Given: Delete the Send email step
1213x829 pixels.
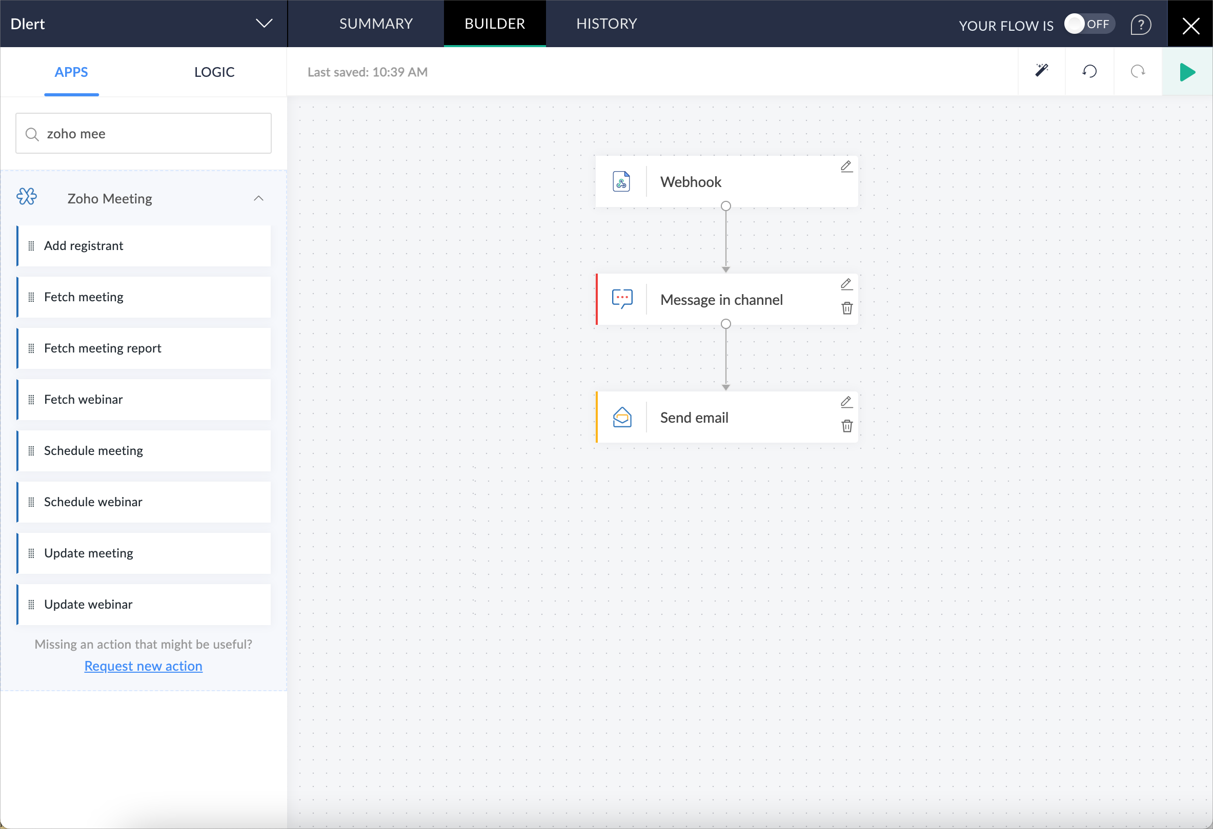Looking at the screenshot, I should [x=846, y=426].
